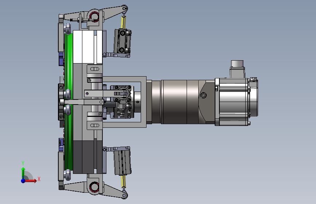Click the blue Z axis ball of the triad
This screenshot has height=204, width=316.
23,181
